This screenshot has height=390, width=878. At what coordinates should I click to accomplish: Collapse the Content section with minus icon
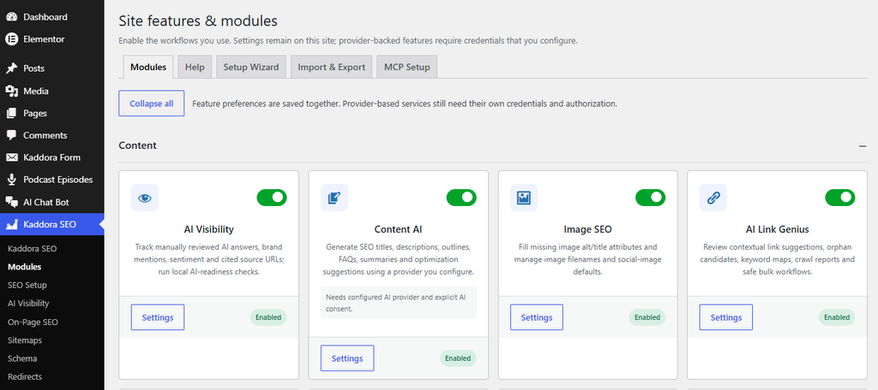(x=863, y=146)
